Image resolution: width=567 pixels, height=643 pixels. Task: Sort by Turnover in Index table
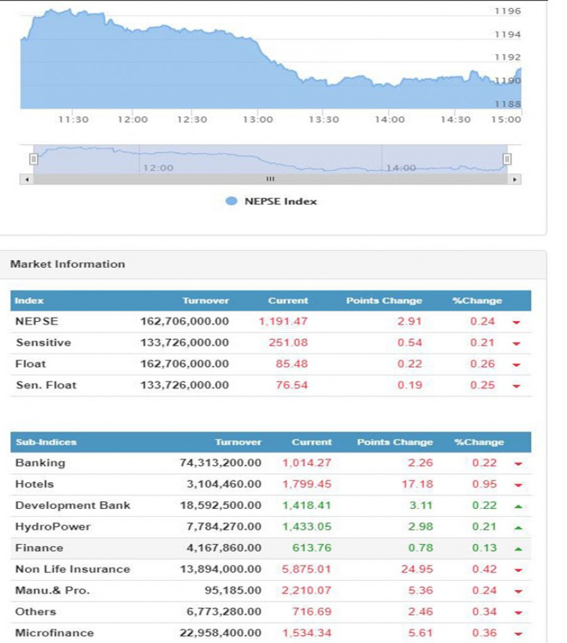click(205, 301)
